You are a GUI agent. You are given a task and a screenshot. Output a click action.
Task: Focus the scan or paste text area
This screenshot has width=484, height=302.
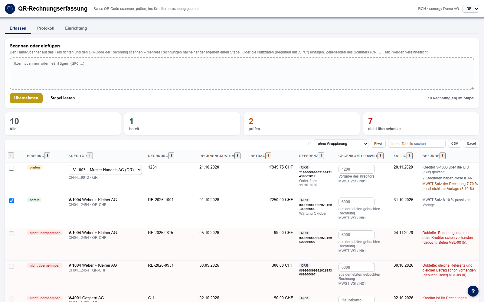(242, 74)
